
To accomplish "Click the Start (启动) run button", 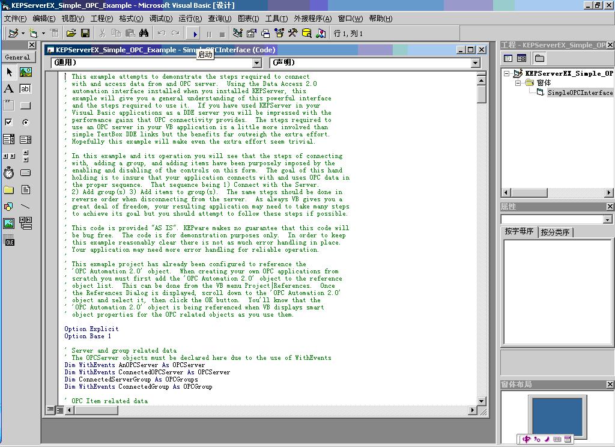I will point(195,34).
